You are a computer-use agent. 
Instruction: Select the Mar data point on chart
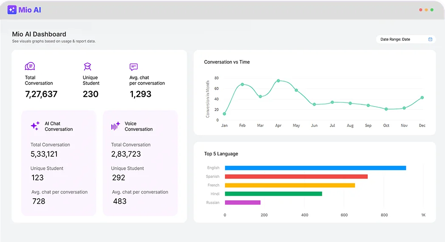(261, 97)
